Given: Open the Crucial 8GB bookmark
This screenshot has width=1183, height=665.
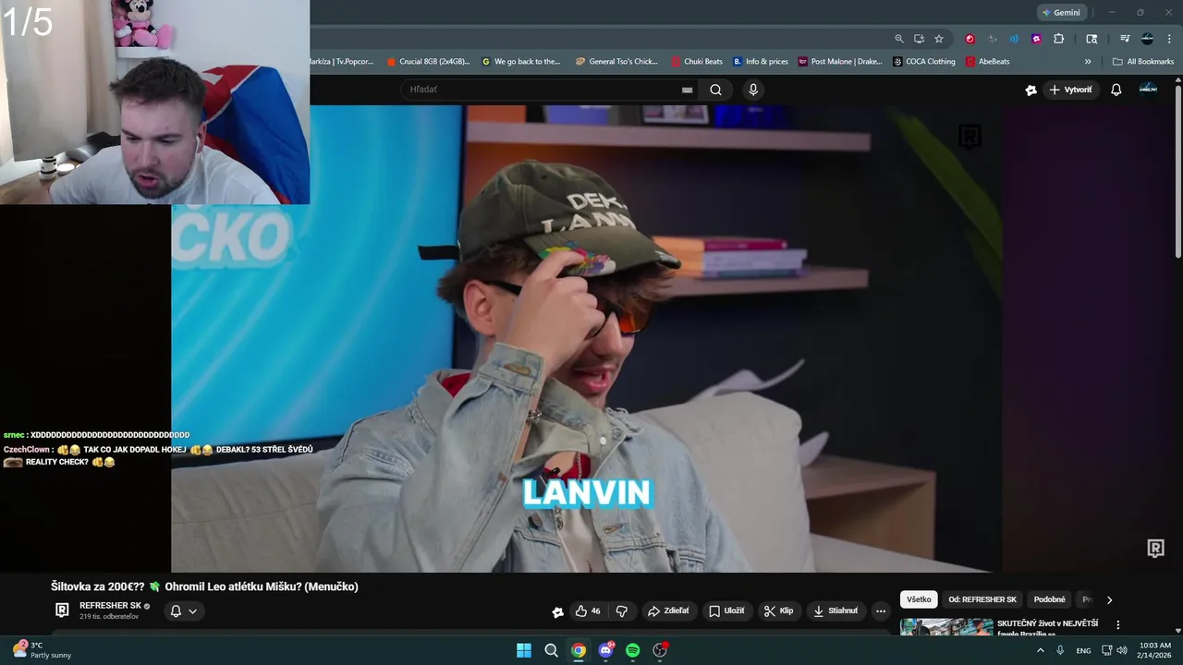Looking at the screenshot, I should click(x=428, y=62).
